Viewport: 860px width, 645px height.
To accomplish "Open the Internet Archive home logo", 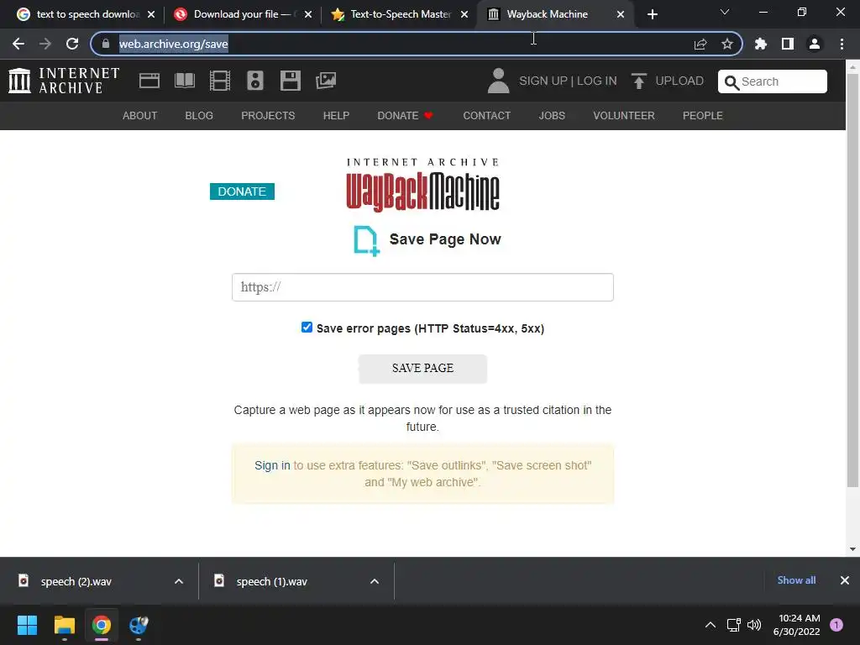I will click(x=64, y=81).
